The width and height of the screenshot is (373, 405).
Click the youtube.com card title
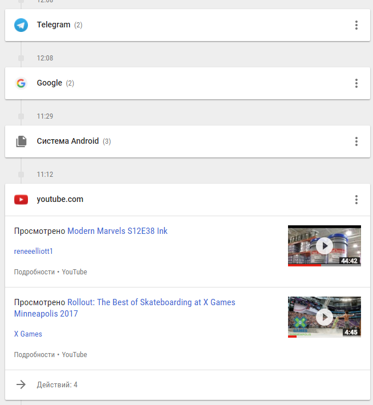coord(60,200)
